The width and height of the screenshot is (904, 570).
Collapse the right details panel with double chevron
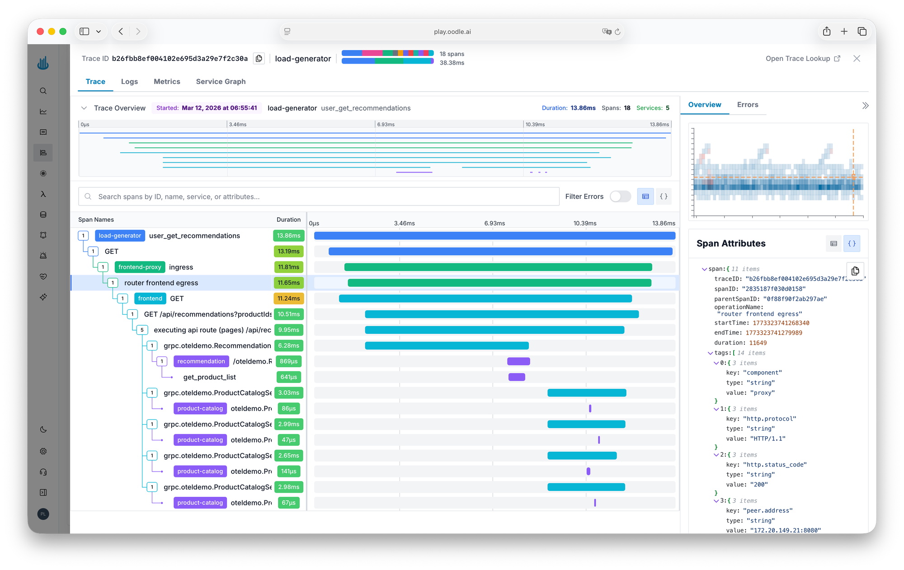tap(865, 105)
